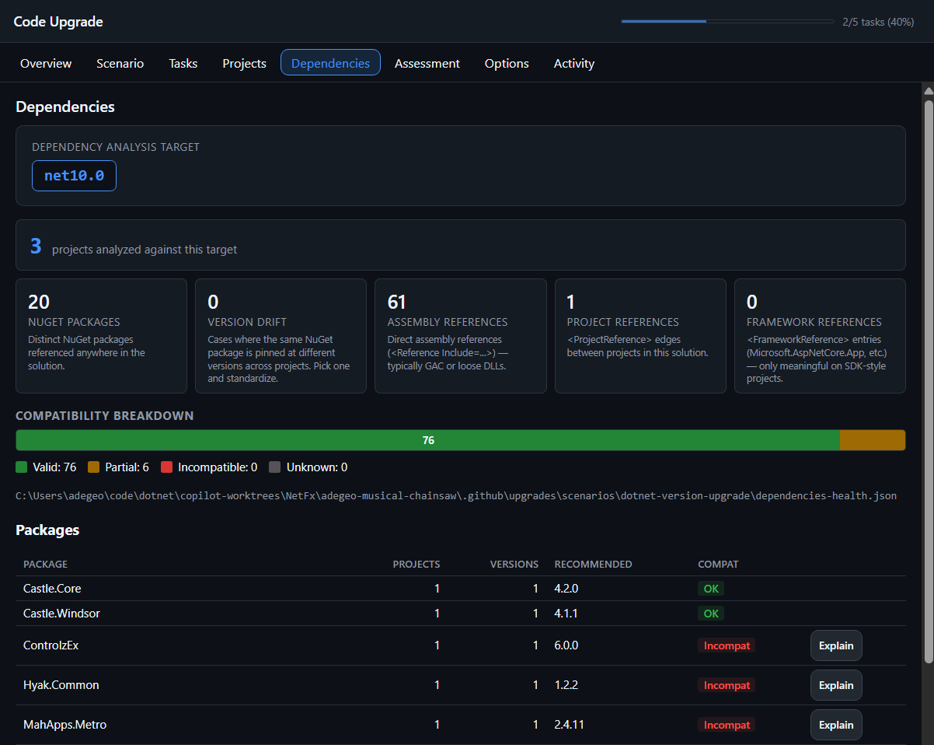934x745 pixels.
Task: Click Explain for ControlzEx package
Action: (836, 645)
